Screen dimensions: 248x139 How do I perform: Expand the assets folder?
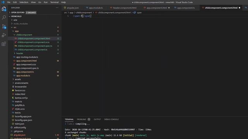[x=18, y=79]
